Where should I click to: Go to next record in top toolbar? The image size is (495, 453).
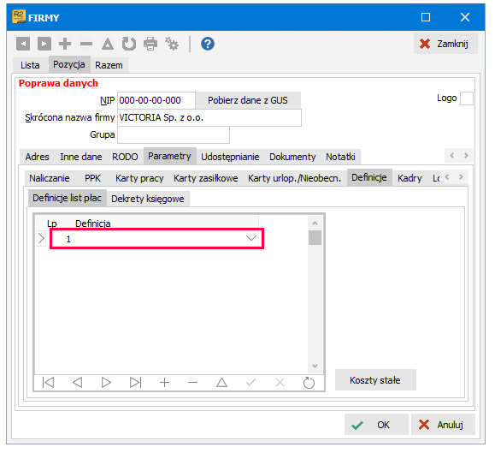[x=44, y=44]
